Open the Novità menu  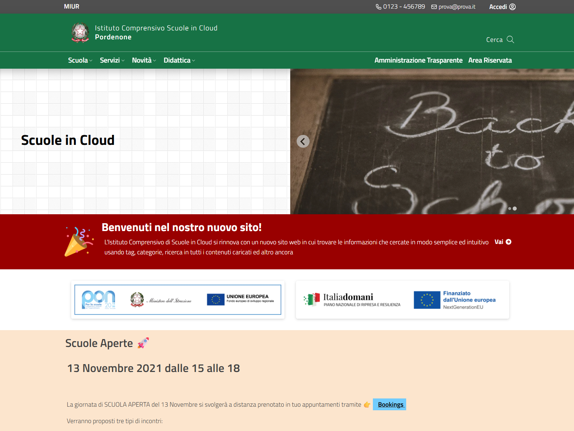(x=144, y=60)
